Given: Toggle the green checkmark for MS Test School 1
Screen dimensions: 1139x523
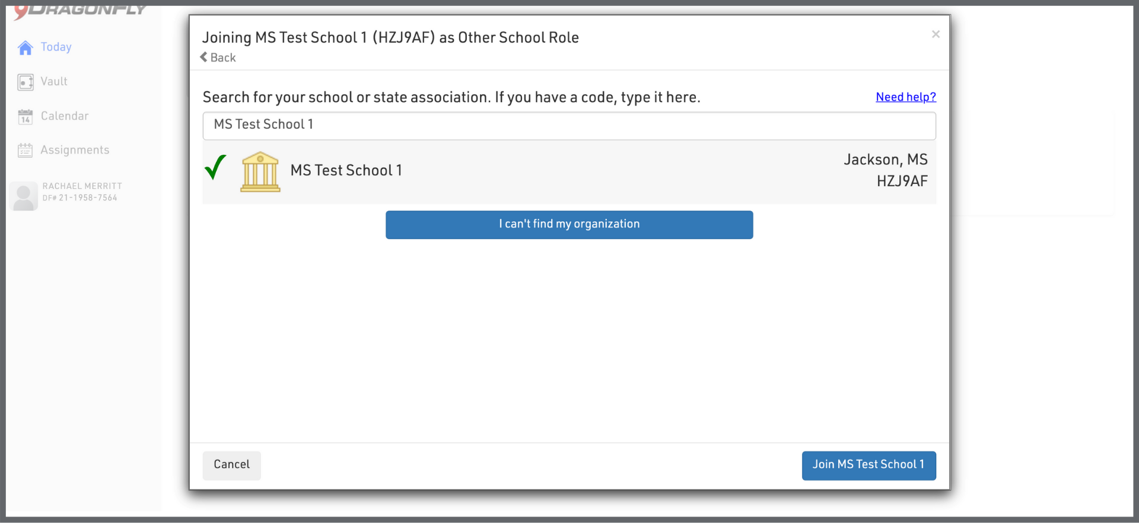Looking at the screenshot, I should [x=215, y=168].
